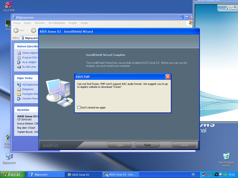The width and height of the screenshot is (238, 178).
Task: Switch to the ASUS Xonar D2 taskbar button
Action: pyautogui.click(x=84, y=175)
